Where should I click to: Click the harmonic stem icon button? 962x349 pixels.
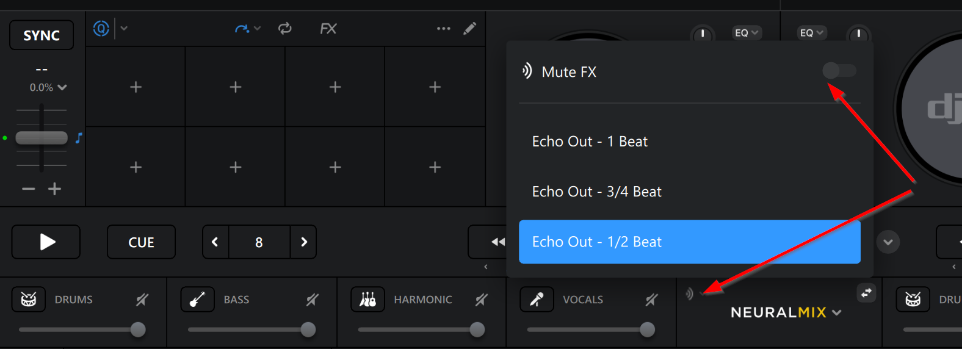367,300
